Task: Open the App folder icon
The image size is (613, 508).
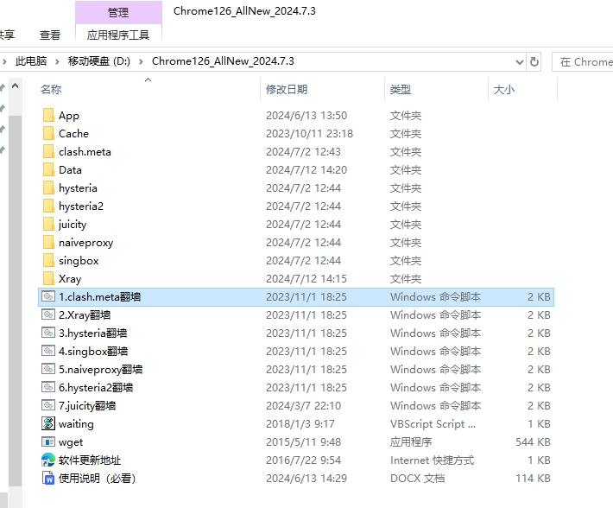Action: (48, 116)
